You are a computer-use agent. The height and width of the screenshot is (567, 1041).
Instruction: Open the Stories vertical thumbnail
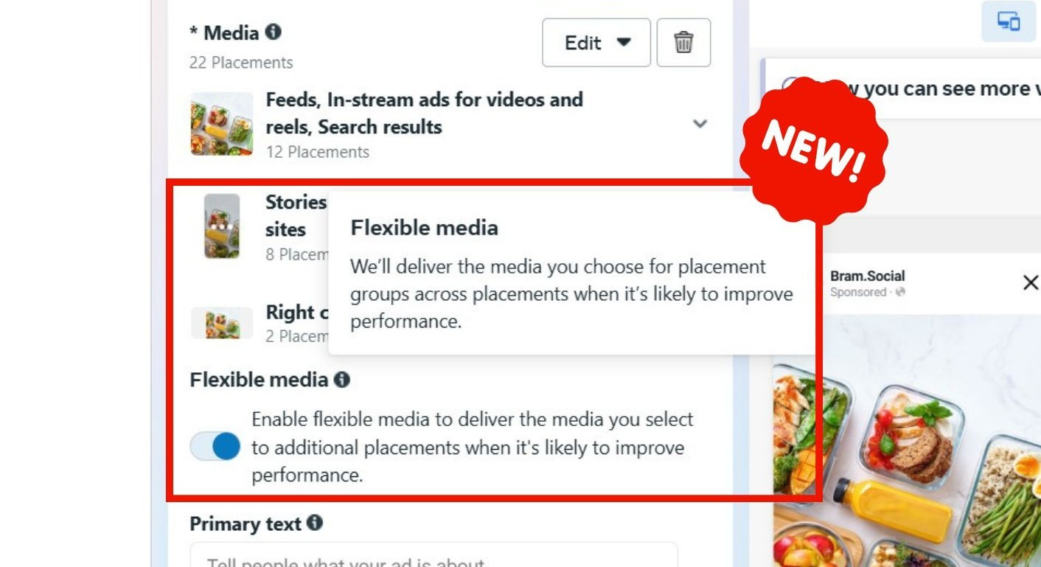tap(222, 226)
